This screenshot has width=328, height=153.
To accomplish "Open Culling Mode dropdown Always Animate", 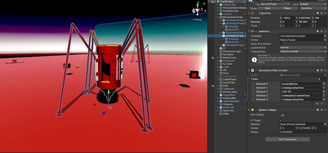I will [303, 51].
